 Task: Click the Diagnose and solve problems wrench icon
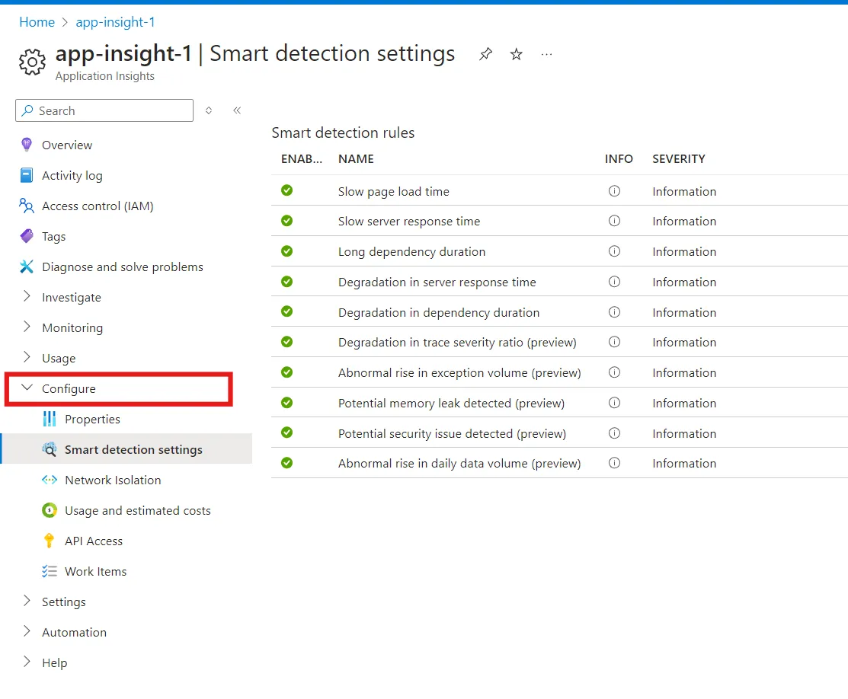click(27, 267)
